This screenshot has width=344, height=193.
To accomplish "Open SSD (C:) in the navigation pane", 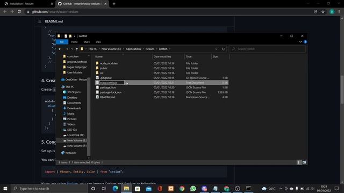I will (x=71, y=130).
